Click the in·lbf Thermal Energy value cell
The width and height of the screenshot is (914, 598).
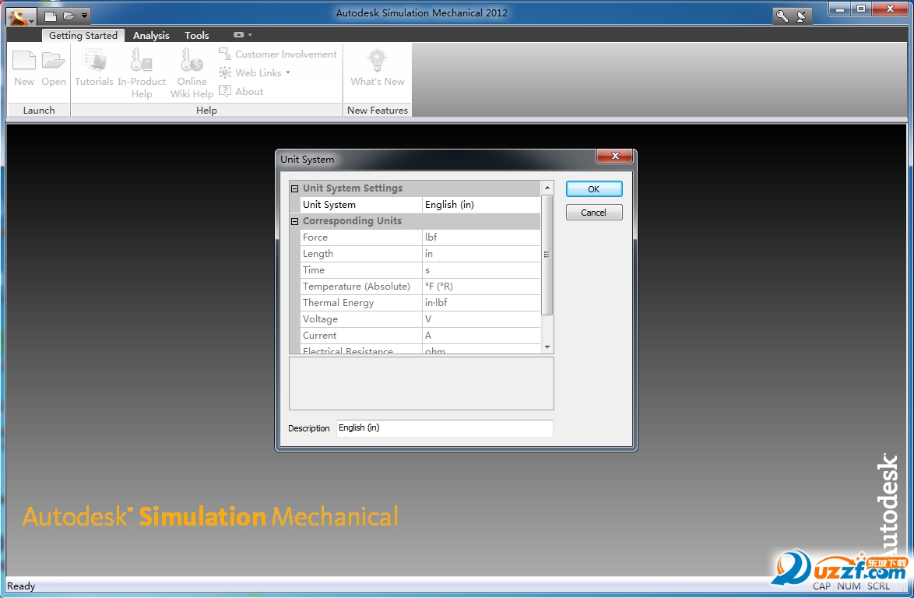coord(481,302)
